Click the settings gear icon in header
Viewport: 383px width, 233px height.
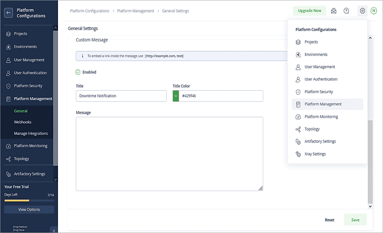coord(362,11)
